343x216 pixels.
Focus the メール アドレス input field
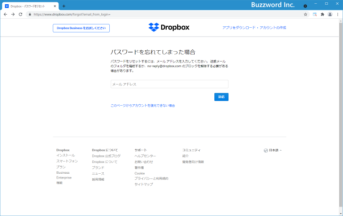pos(170,84)
